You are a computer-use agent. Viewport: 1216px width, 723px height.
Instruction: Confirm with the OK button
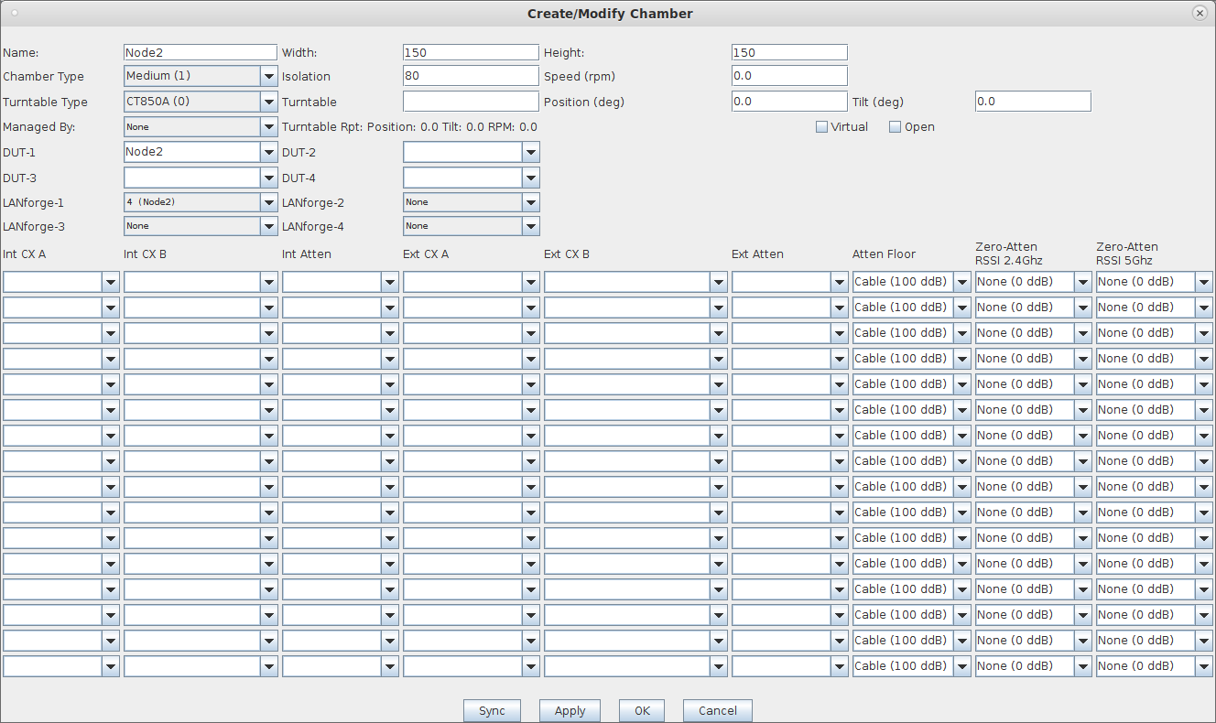(642, 710)
